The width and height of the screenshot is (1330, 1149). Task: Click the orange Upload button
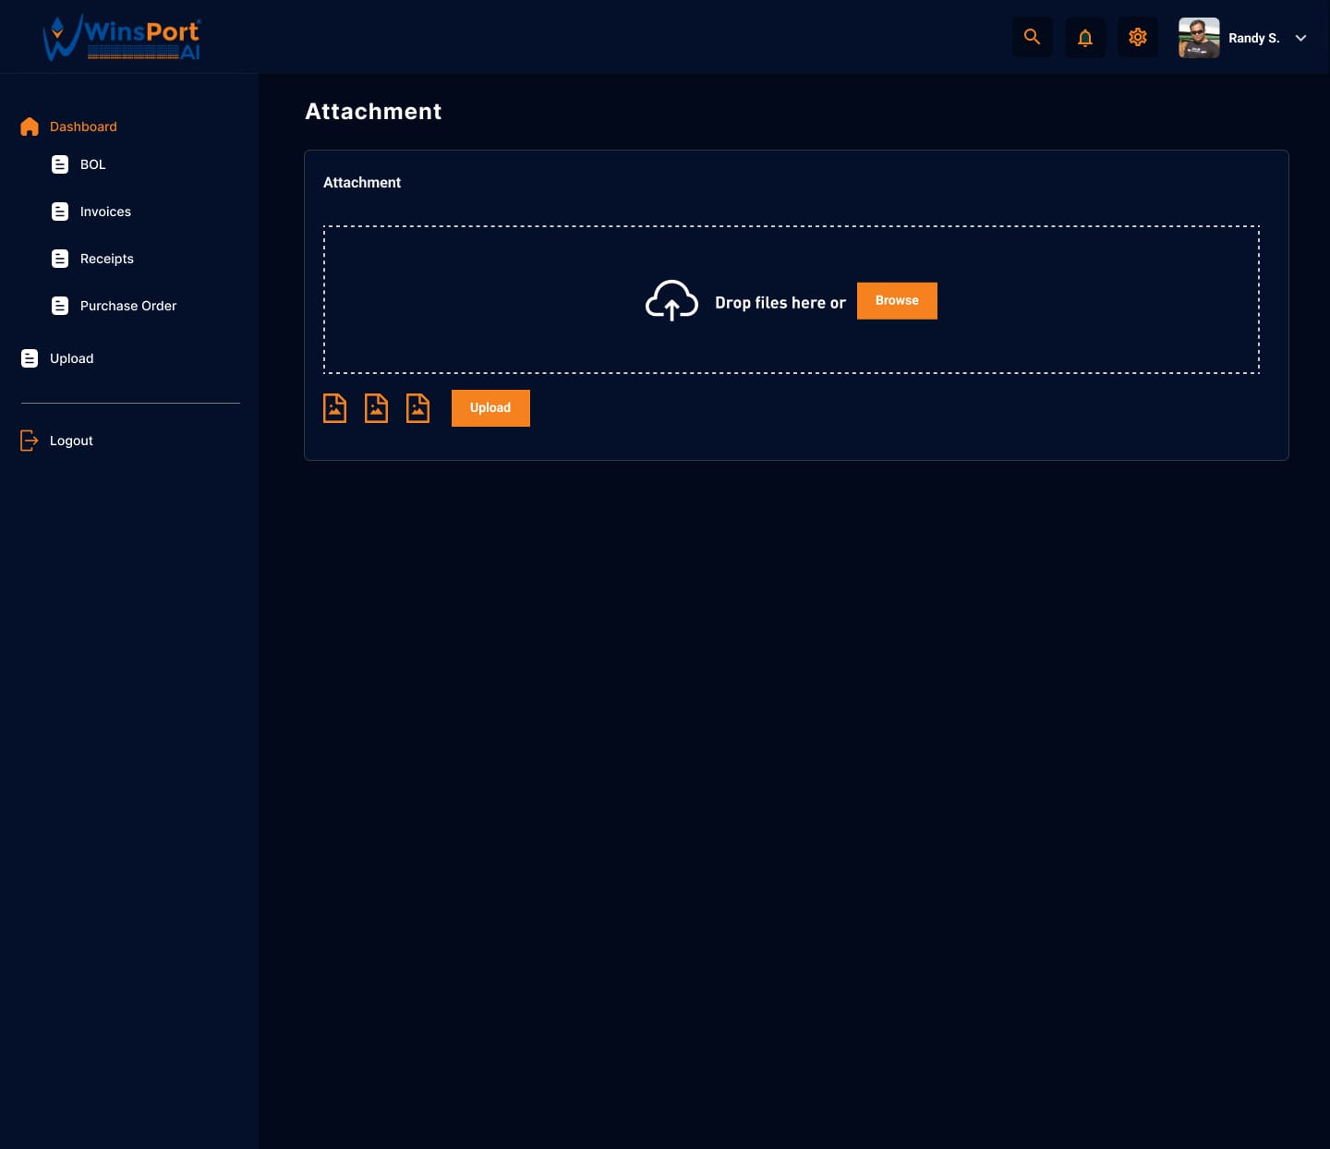[x=490, y=407]
